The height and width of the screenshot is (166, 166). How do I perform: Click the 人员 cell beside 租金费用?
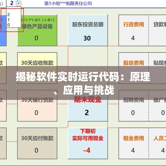tap(157, 144)
